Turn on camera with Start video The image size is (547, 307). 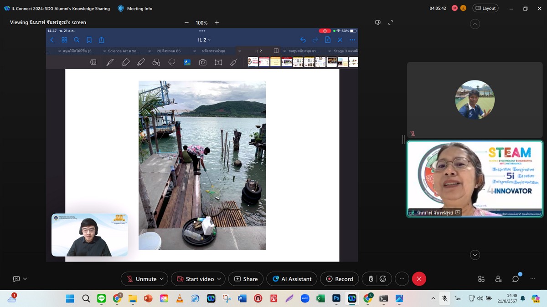click(195, 279)
